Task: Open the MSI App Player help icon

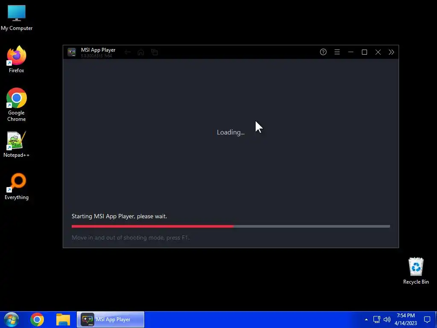Action: 323,52
